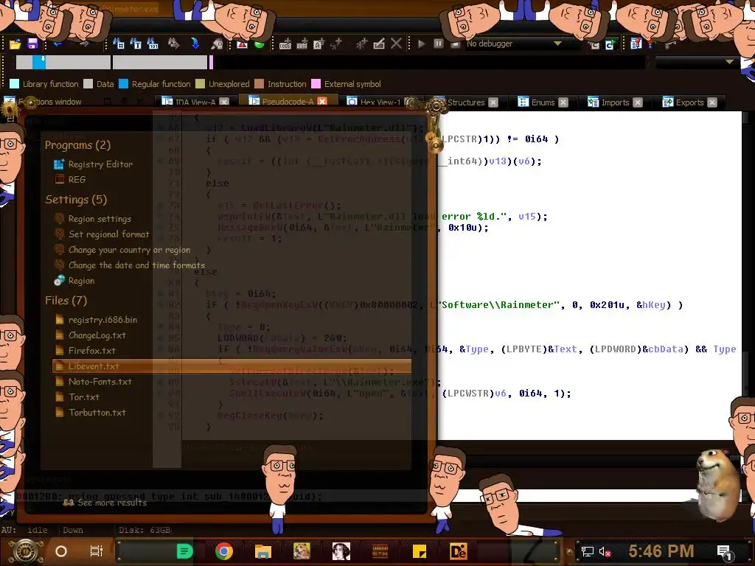Click the Programs (2) section header
Screen dimensions: 755x566
(77, 145)
